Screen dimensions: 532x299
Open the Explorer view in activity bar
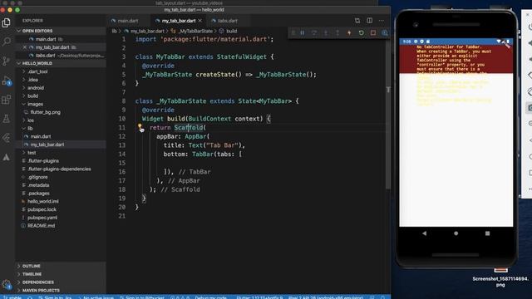[6, 22]
